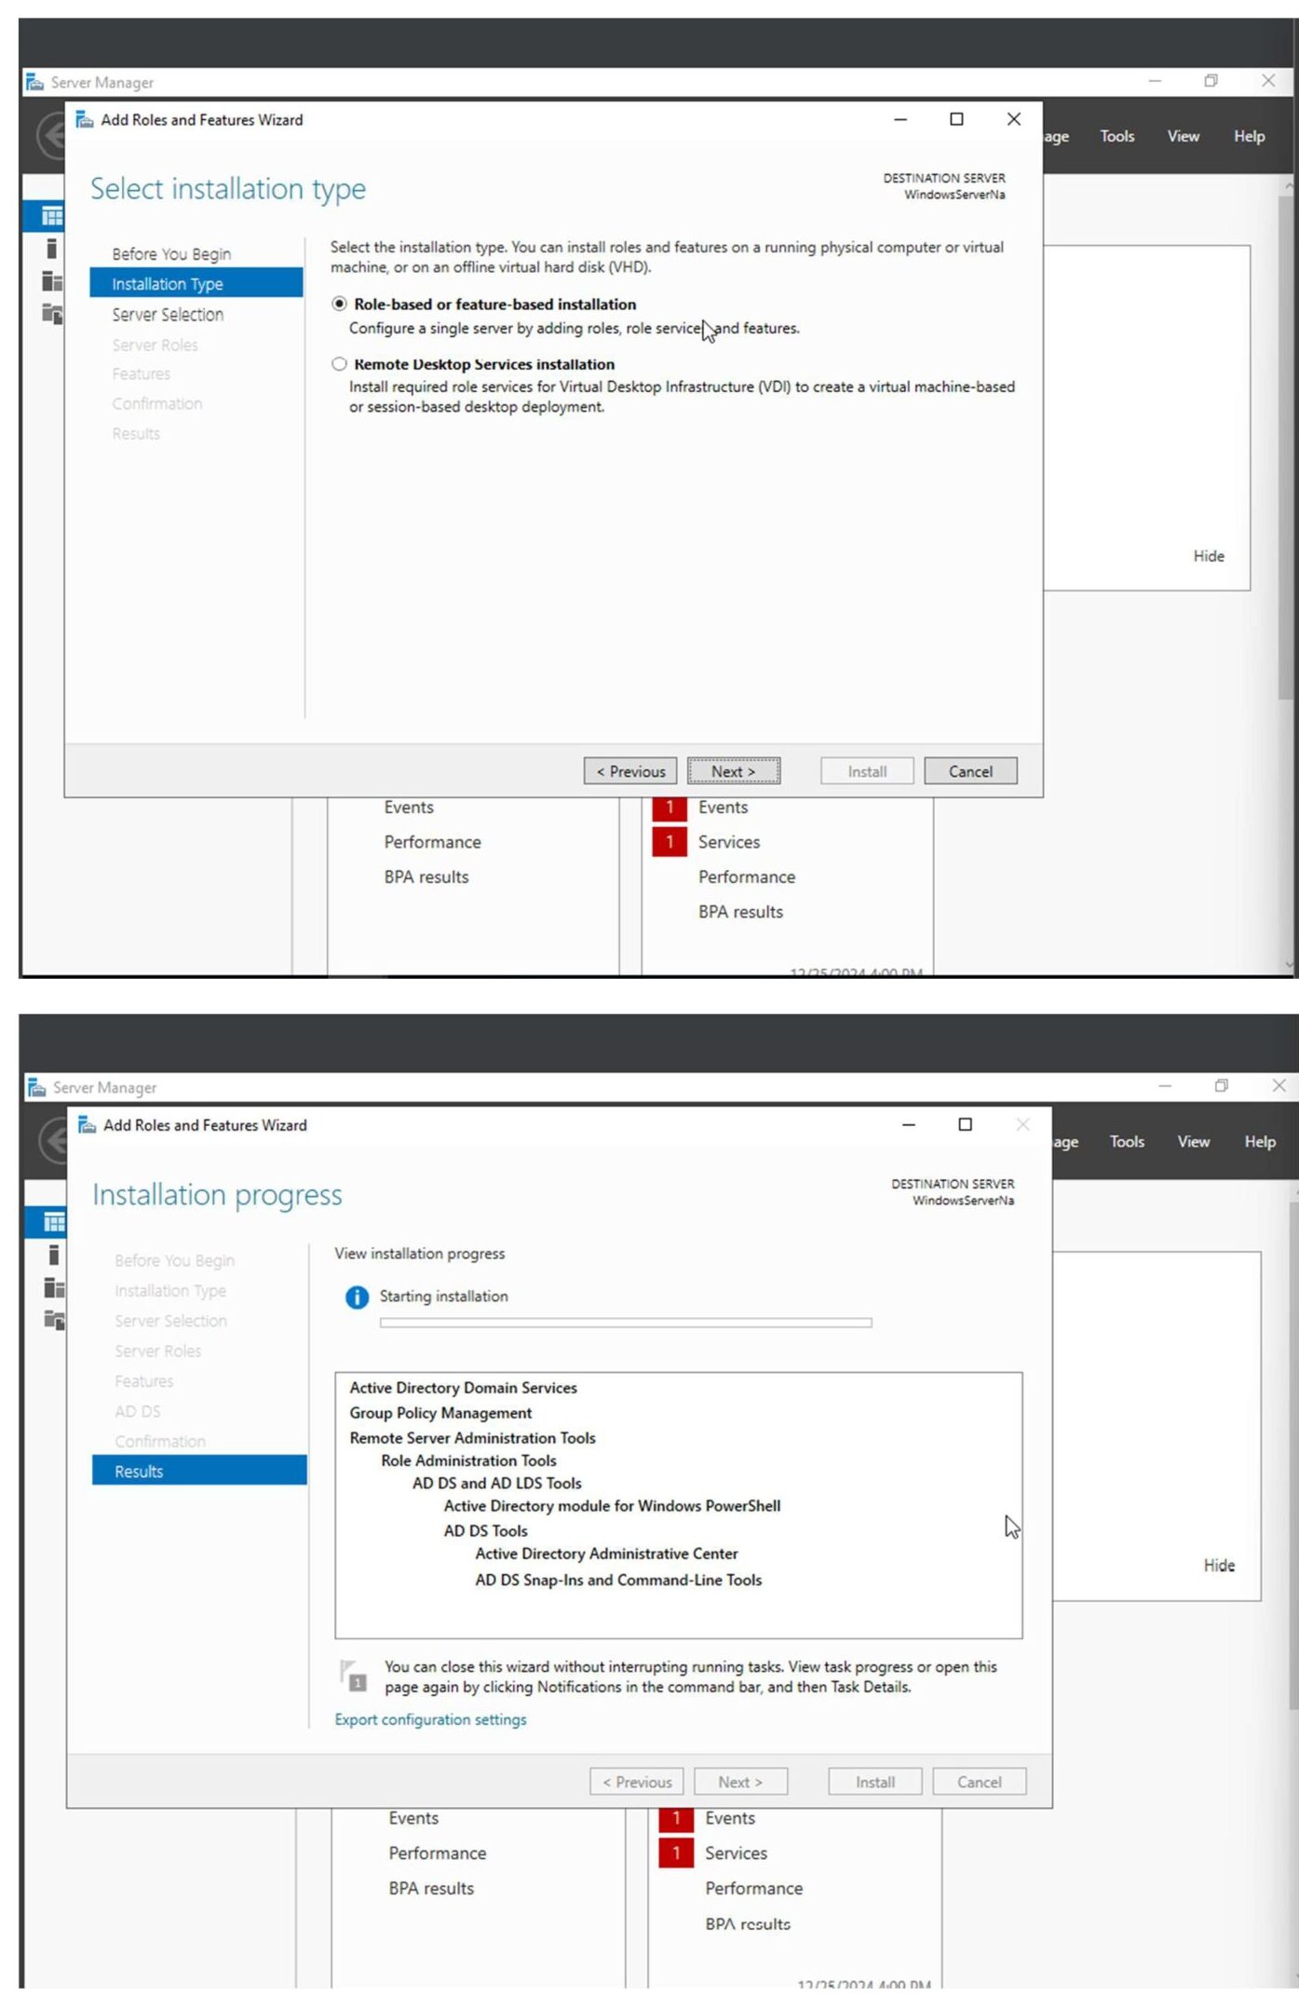
Task: Click All Servers sidebar icon beside Installation progress wizard
Action: (x=54, y=1287)
